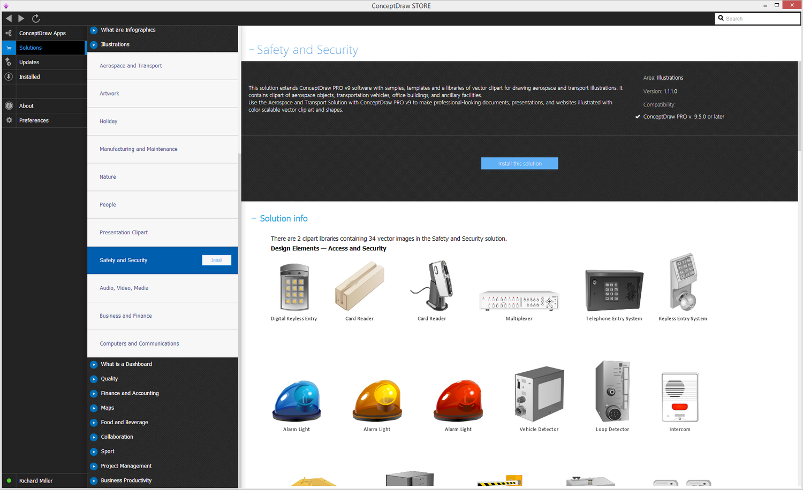The image size is (803, 490).
Task: Select the red Alarm Light clipart
Action: point(458,401)
